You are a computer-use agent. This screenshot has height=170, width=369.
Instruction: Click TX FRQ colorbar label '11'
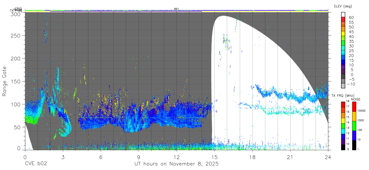point(348,139)
